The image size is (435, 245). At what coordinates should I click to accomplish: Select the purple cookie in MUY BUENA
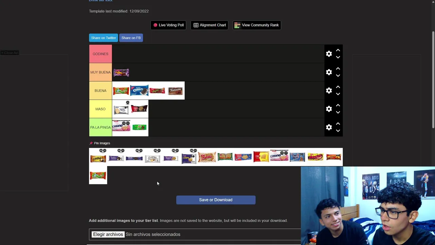tap(121, 72)
